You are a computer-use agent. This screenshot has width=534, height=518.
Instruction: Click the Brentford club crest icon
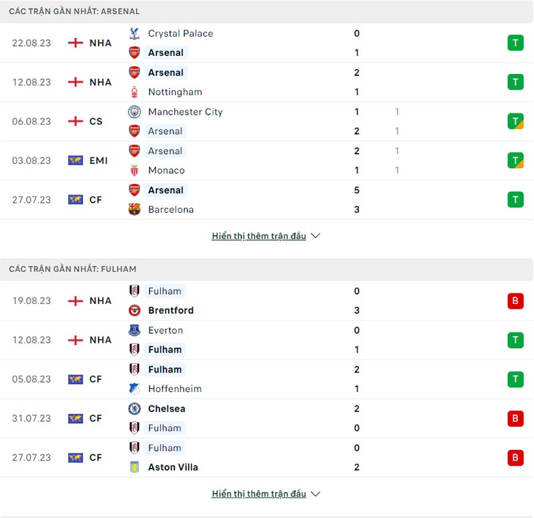coord(135,311)
